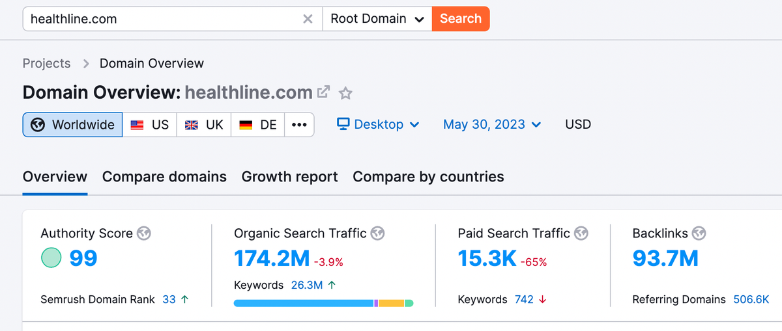Open Backlinks value 93.7M
The height and width of the screenshot is (331, 782).
[665, 258]
